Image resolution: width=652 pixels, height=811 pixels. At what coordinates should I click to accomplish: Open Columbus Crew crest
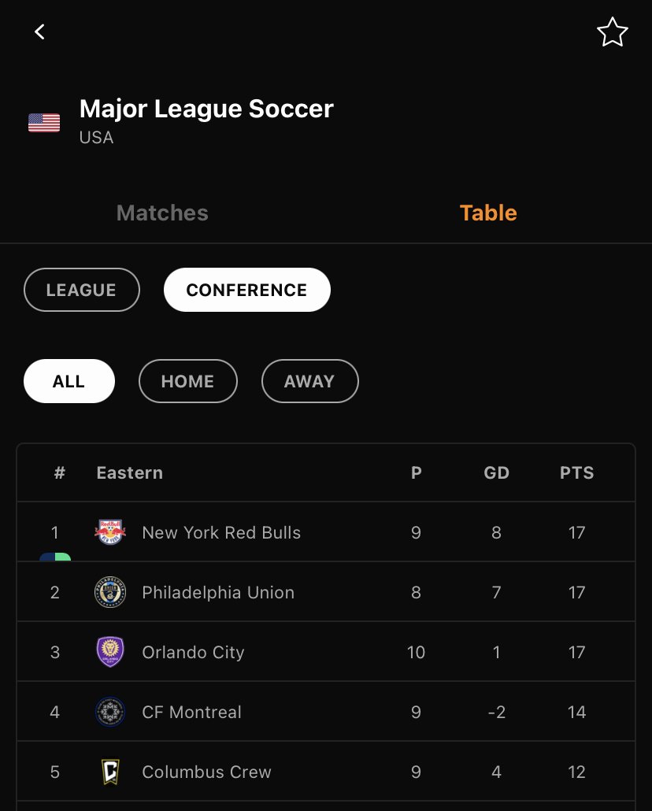[110, 772]
